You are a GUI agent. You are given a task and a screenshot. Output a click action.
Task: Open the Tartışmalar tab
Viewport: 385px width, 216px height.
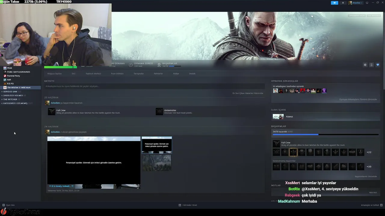pos(139,73)
